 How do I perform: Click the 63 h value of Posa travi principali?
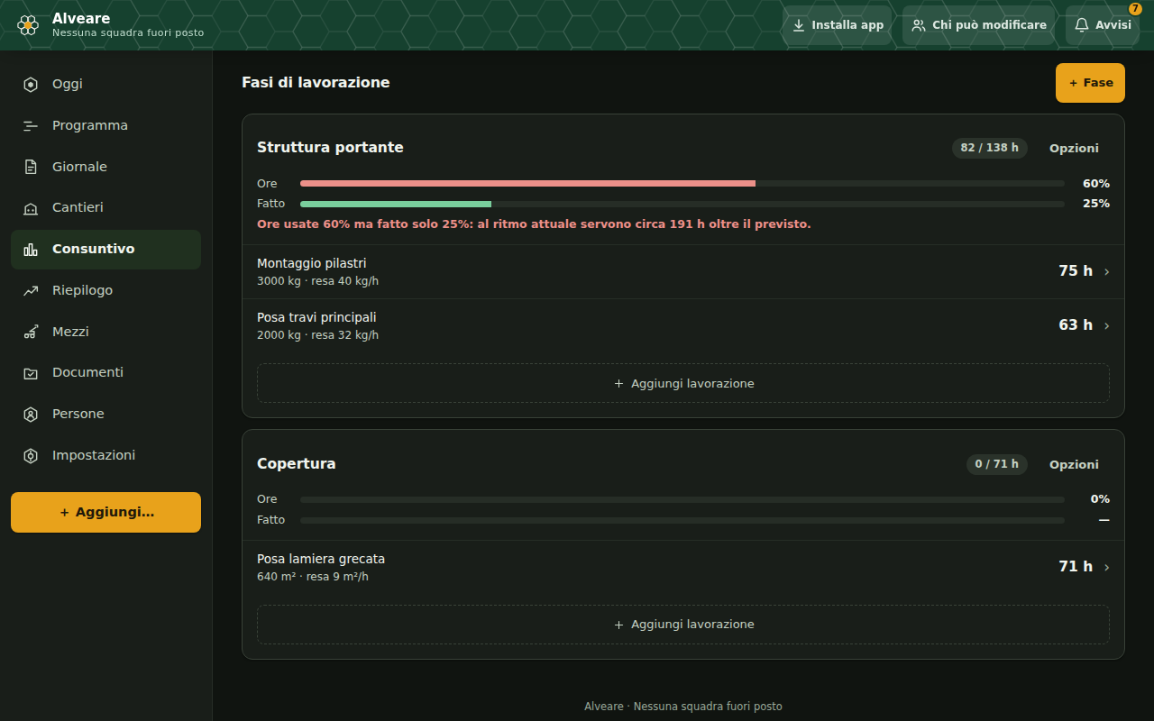[1076, 325]
